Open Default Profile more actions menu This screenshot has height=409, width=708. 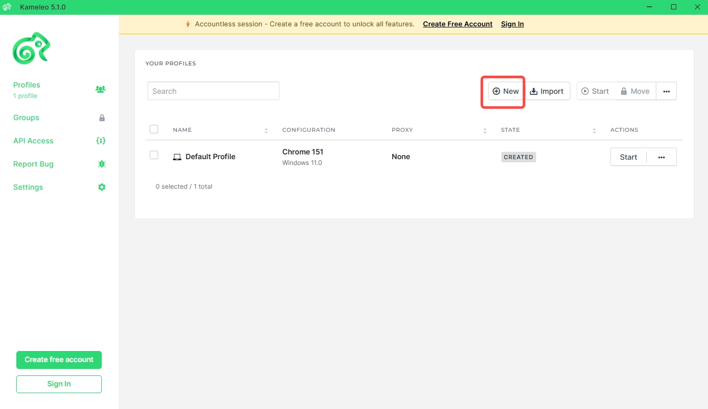662,157
